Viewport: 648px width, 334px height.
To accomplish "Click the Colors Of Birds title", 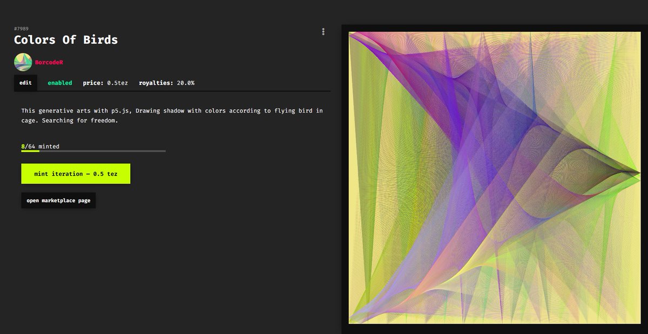I will (x=66, y=40).
